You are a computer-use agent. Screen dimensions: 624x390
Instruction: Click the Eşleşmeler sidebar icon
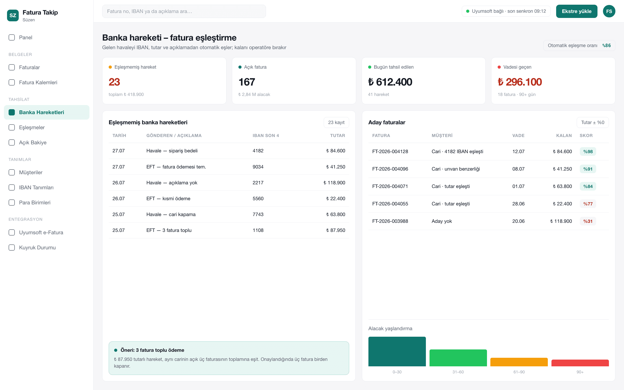tap(12, 127)
